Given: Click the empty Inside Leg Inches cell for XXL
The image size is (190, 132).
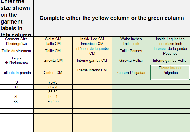Looking at the screenshot, I should (170, 101).
